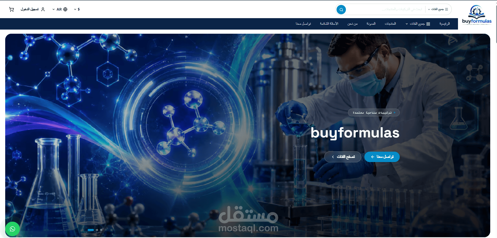This screenshot has height=238, width=497.
Task: Open تواصل معنا link in navigation bar
Action: pyautogui.click(x=303, y=24)
